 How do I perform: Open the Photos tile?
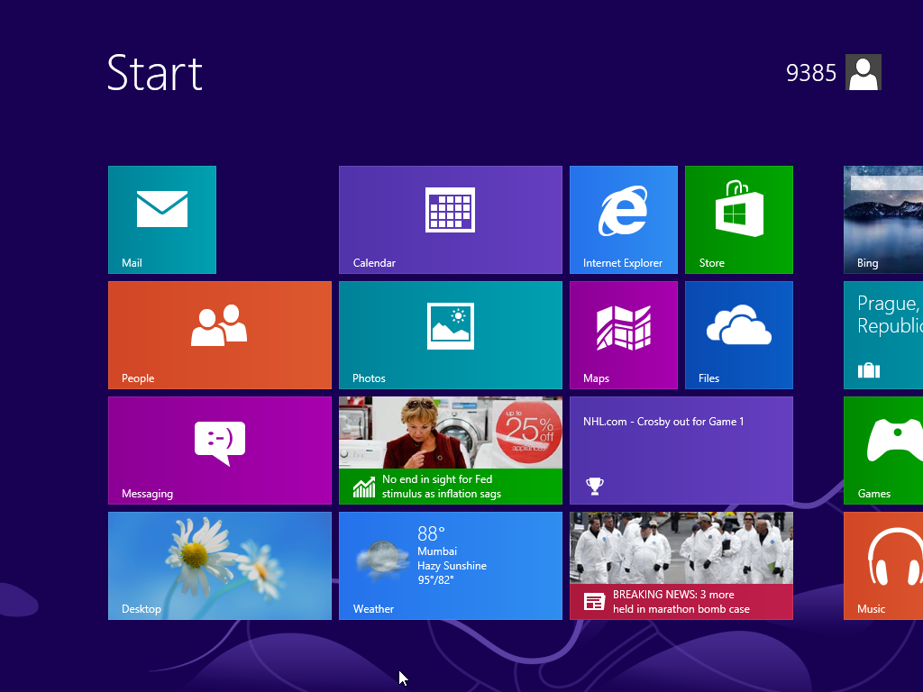(451, 335)
